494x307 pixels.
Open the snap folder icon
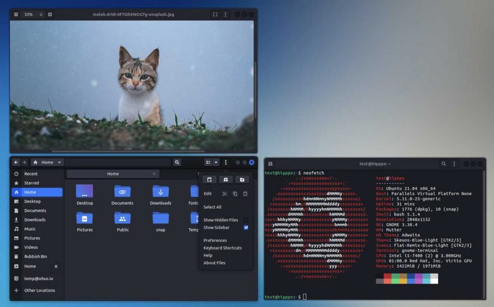click(x=161, y=218)
